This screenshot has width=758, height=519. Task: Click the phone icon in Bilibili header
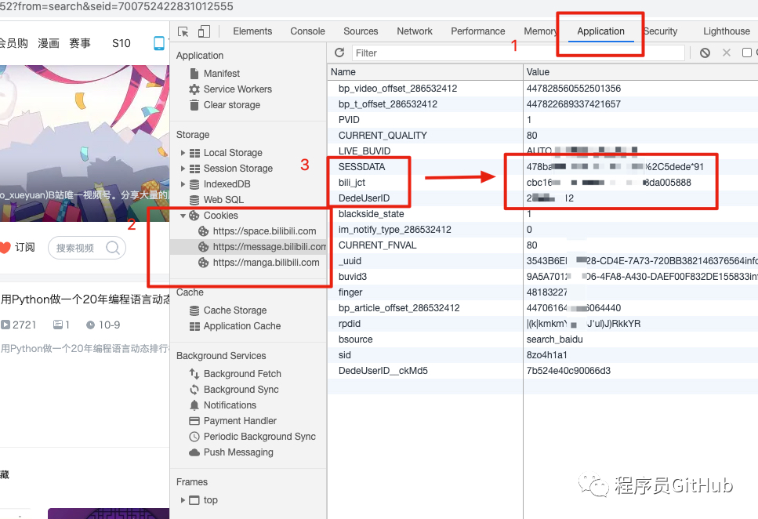pyautogui.click(x=158, y=43)
